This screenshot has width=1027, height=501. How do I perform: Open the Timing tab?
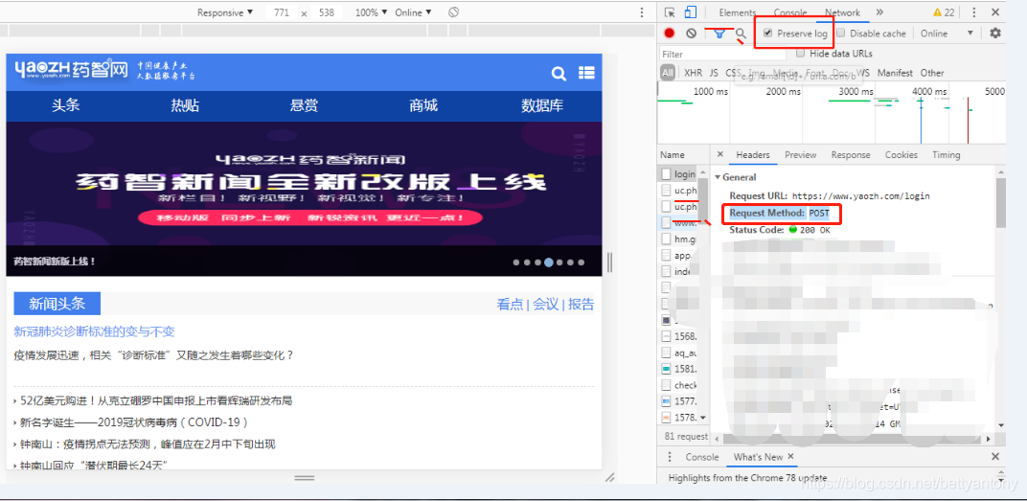click(947, 154)
